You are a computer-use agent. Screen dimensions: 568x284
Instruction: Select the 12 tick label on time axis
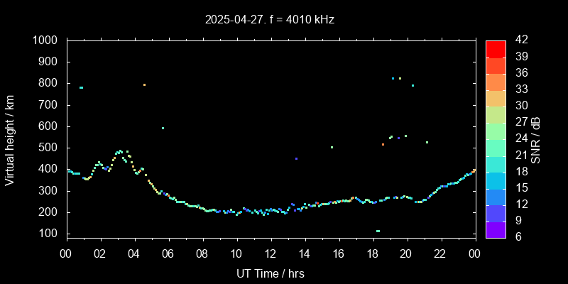270,254
